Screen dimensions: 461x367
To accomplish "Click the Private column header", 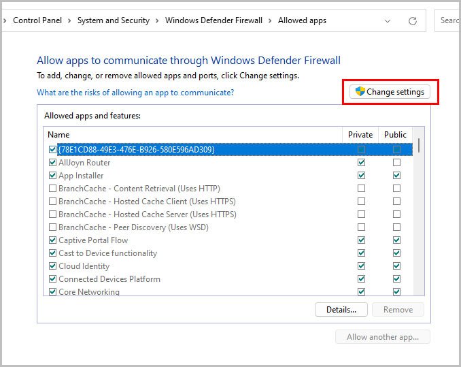I will point(360,135).
